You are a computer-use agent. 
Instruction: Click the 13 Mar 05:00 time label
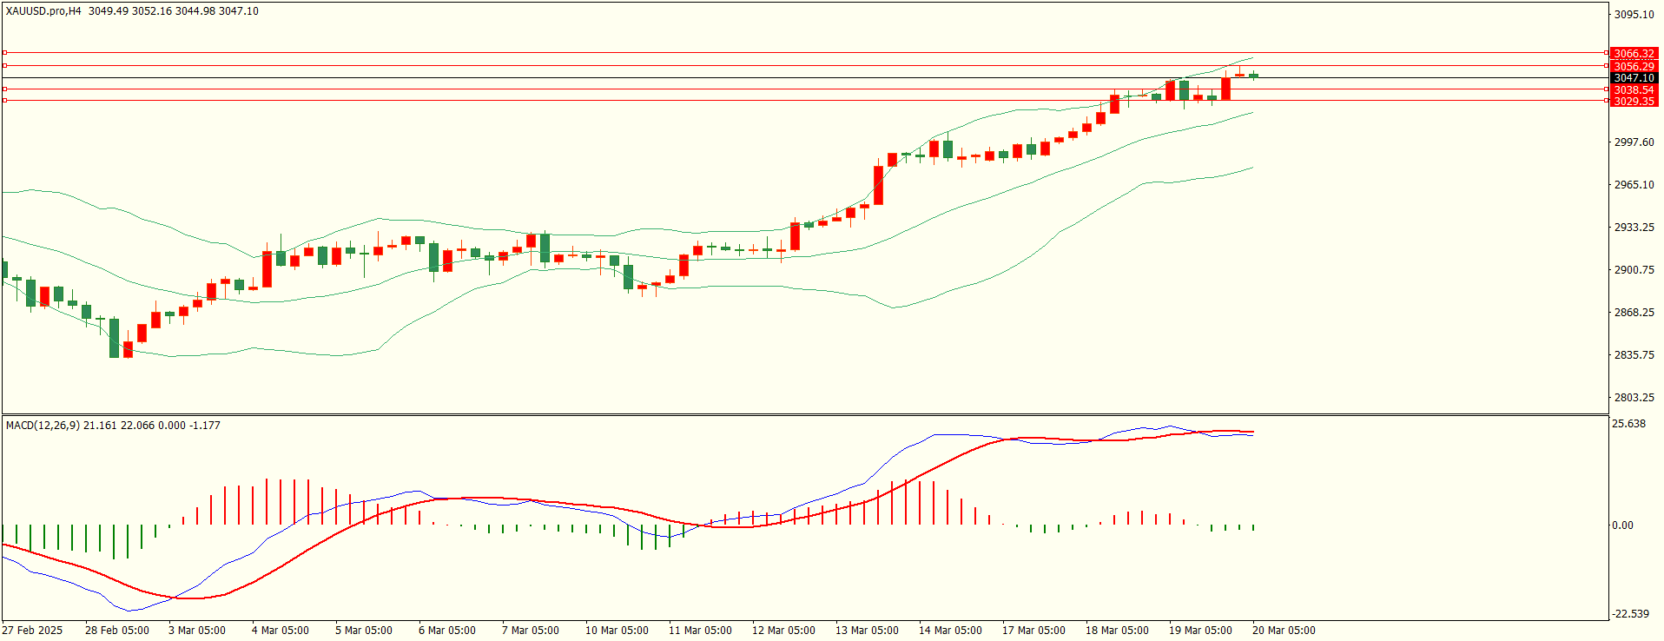[x=867, y=631]
